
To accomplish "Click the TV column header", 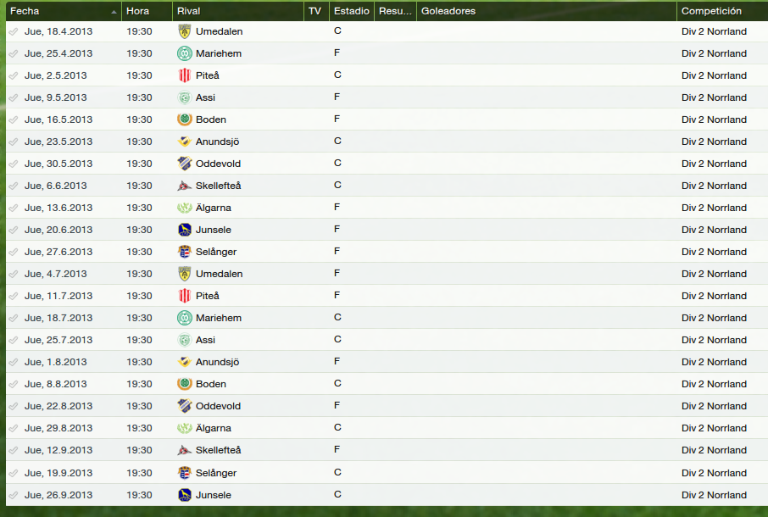I will point(316,11).
